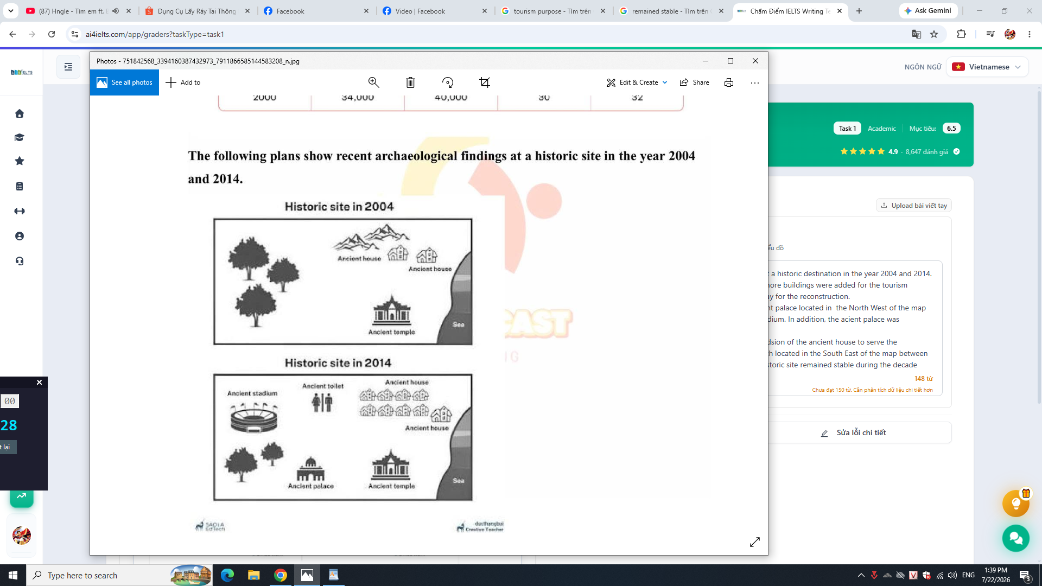The image size is (1042, 586).
Task: Open Windows Start menu
Action: coord(13,575)
